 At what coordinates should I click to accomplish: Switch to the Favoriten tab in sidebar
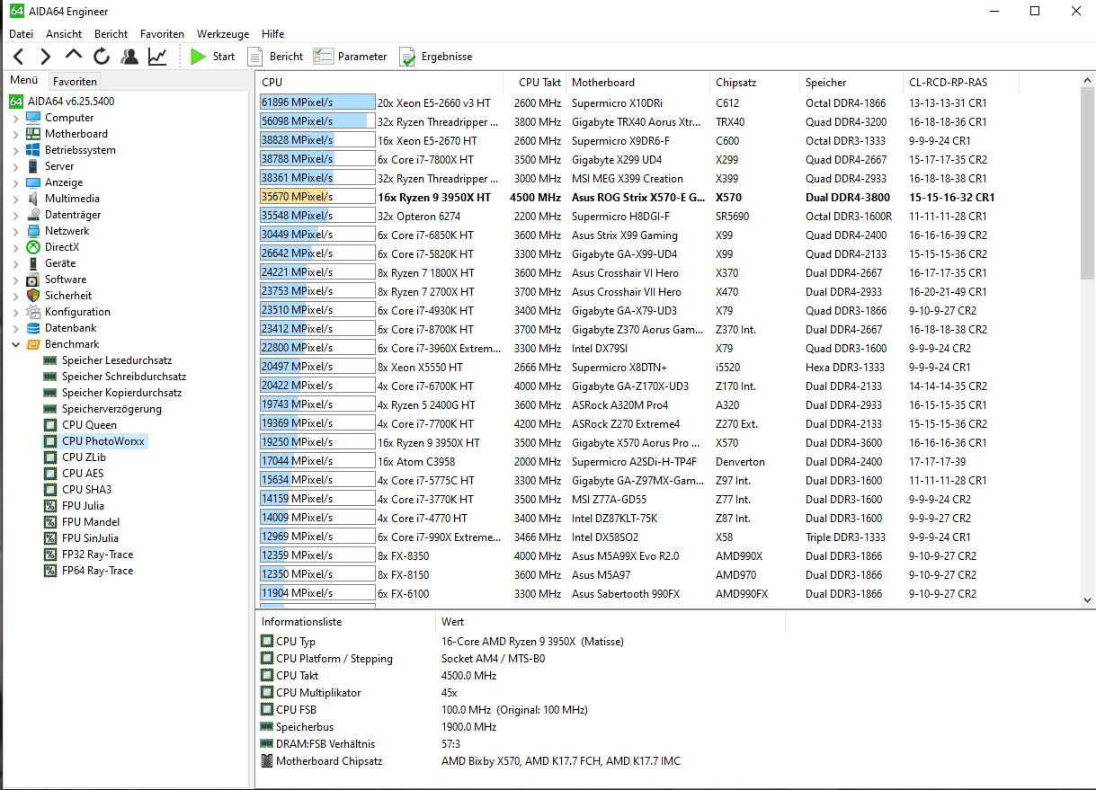(x=75, y=81)
